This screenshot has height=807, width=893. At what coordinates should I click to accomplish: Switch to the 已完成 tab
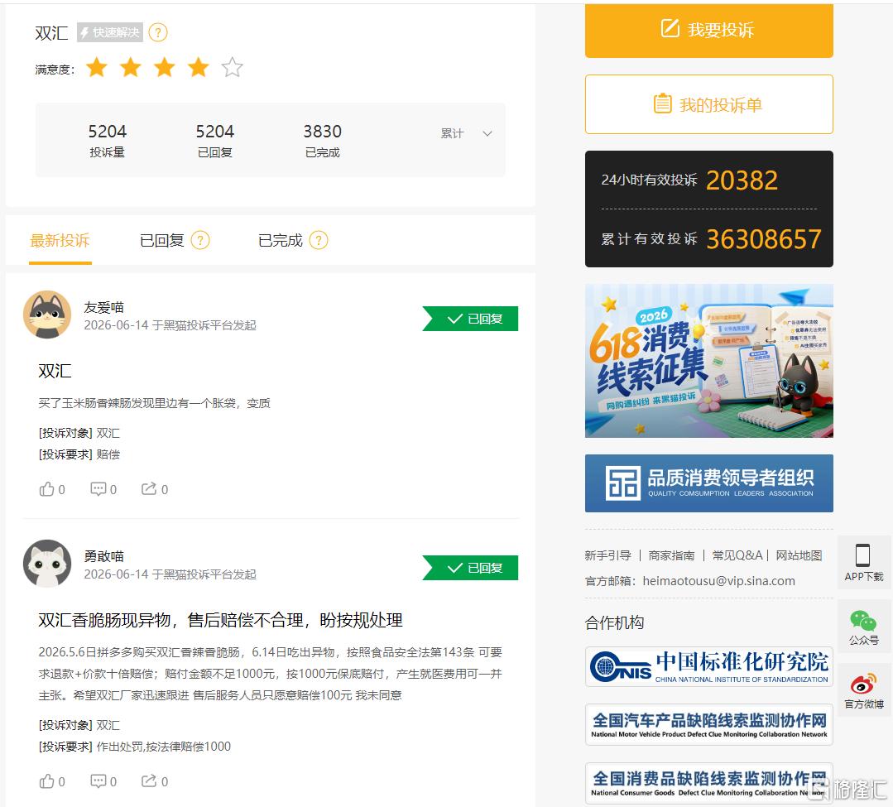[x=281, y=240]
